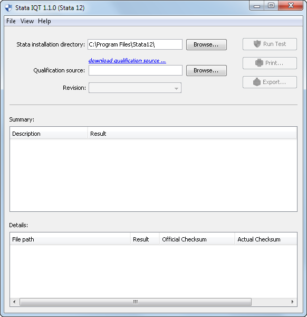Open the File menu

(11, 21)
